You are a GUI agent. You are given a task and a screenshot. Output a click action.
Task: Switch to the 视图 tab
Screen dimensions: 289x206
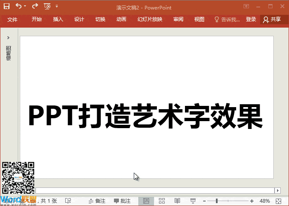pos(199,19)
